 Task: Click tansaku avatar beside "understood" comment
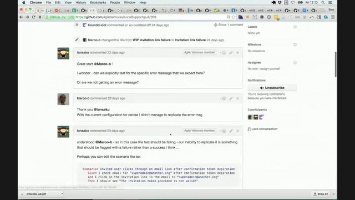point(63,132)
